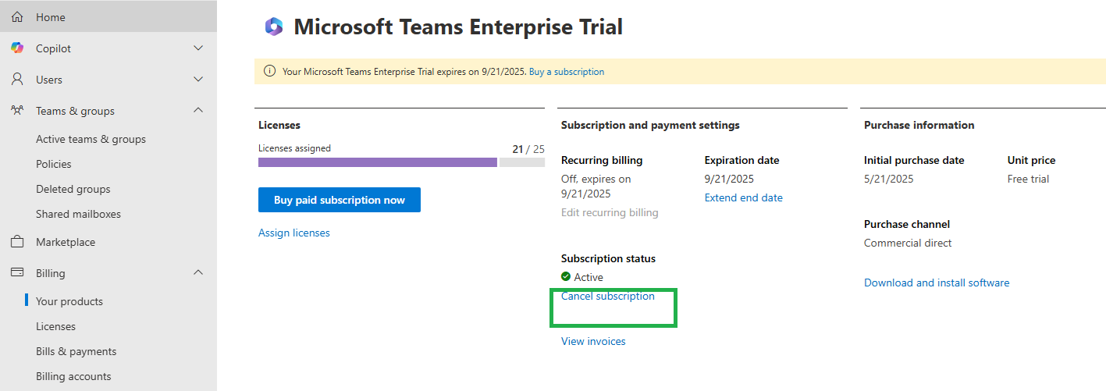Click the Microsoft 365 logo beside the title
1106x391 pixels.
coord(274,27)
